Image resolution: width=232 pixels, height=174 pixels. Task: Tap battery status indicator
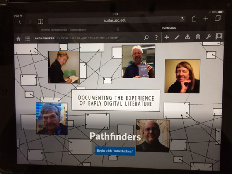pyautogui.click(x=217, y=12)
